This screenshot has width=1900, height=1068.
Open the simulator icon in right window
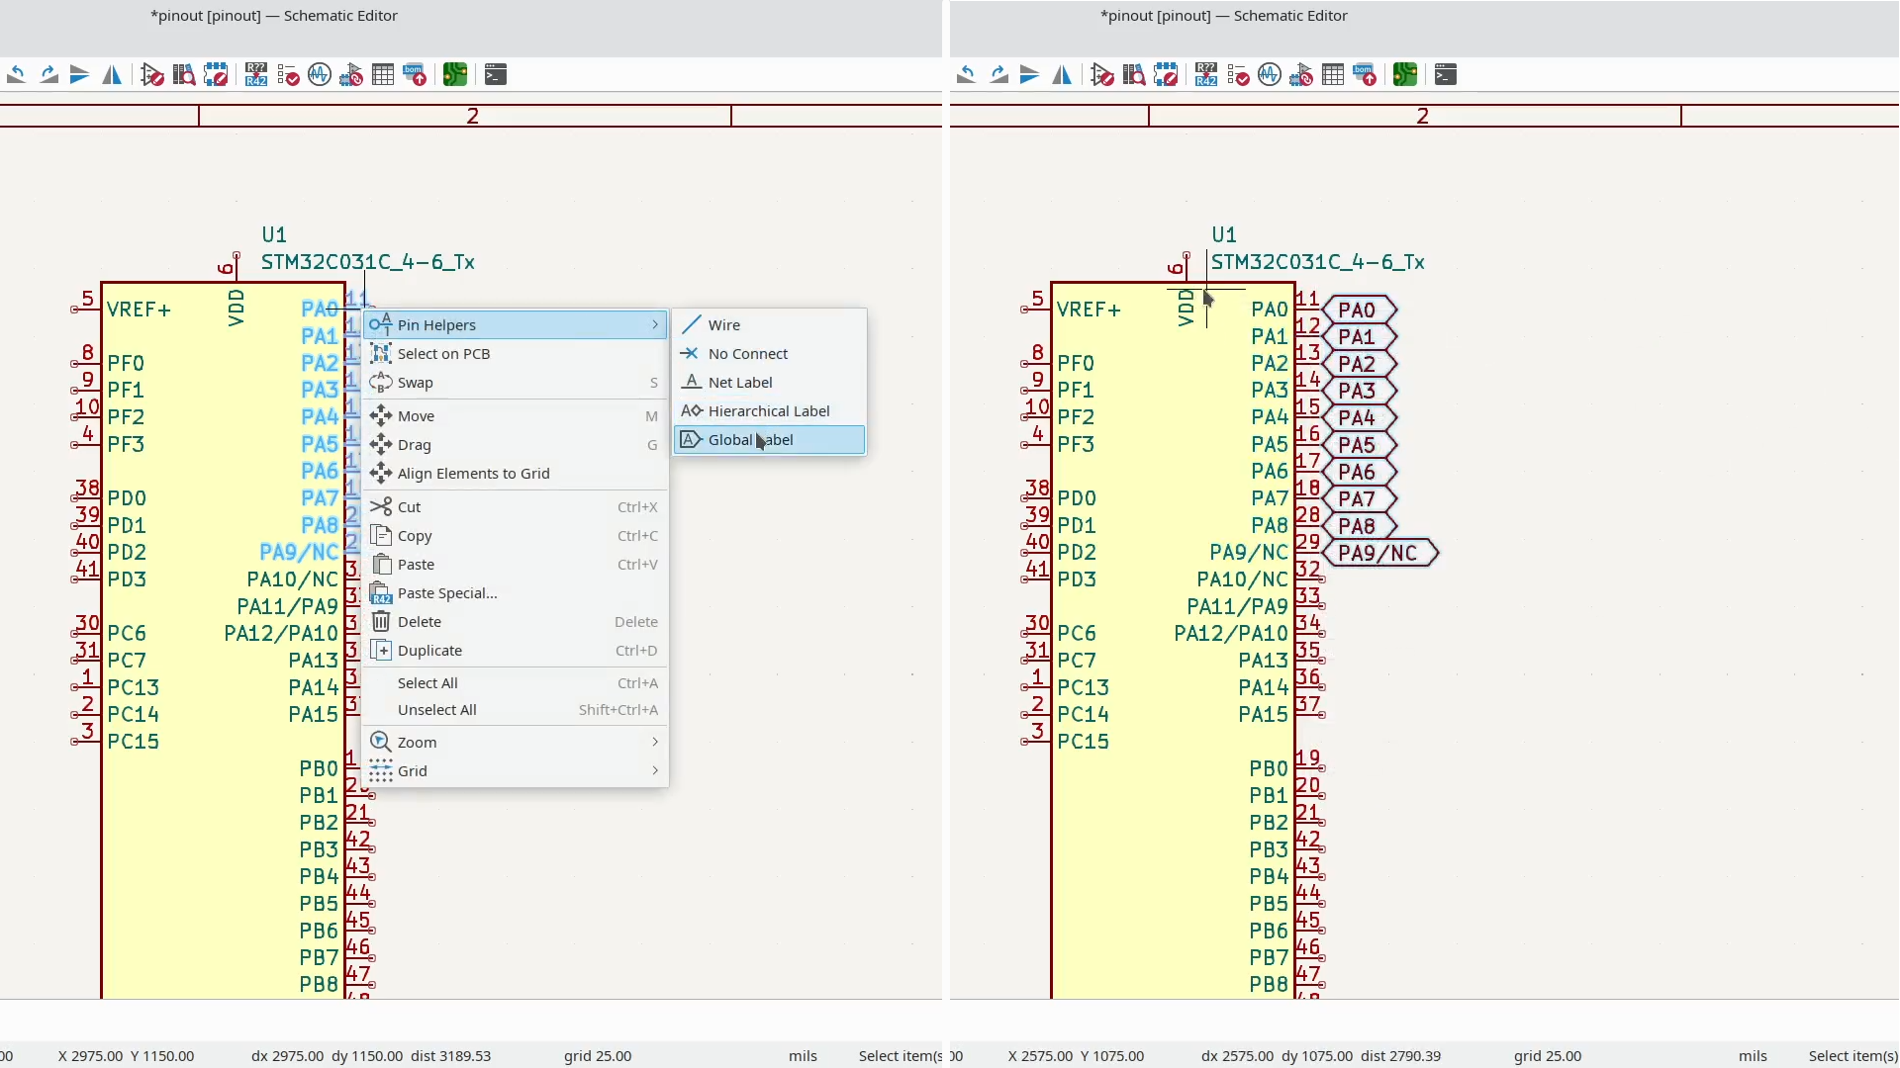[1270, 74]
